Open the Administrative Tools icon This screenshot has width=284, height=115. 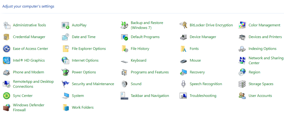coord(7,25)
